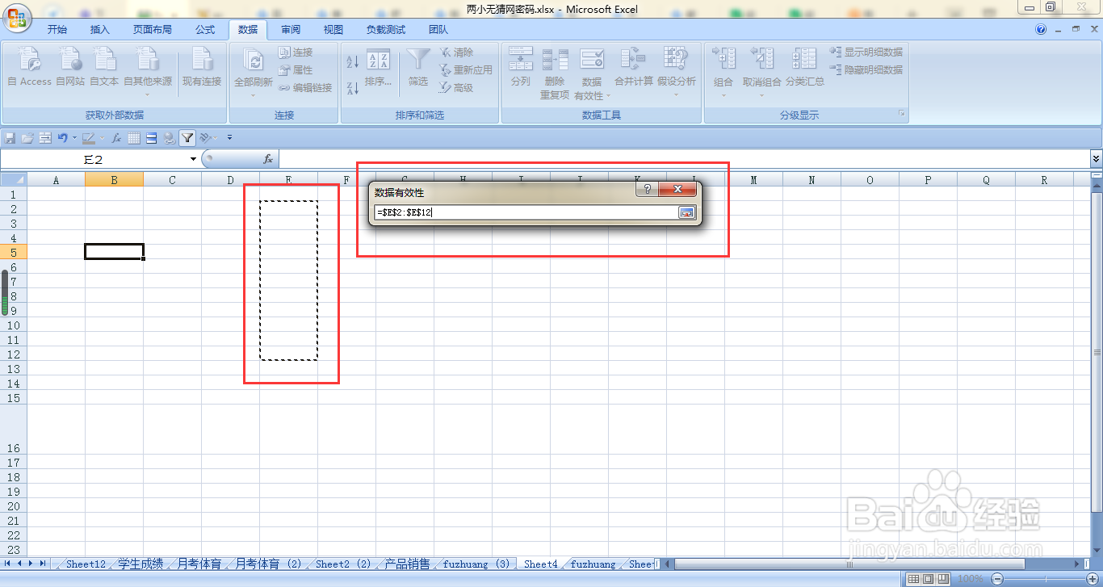
Task: Select the 学生成绩 sheet tab
Action: point(141,564)
